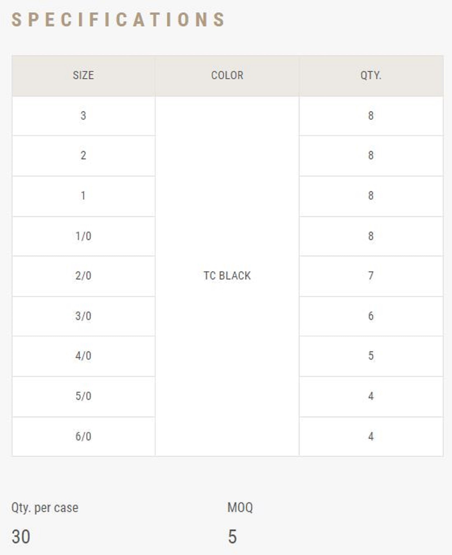Click the Qty. per case value 30
This screenshot has height=555, width=452.
[x=21, y=536]
